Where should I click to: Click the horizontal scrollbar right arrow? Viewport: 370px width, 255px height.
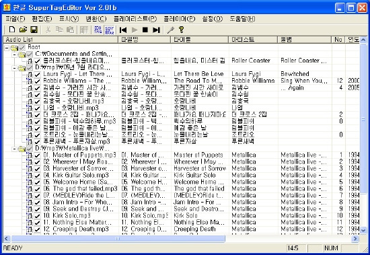pyautogui.click(x=355, y=239)
